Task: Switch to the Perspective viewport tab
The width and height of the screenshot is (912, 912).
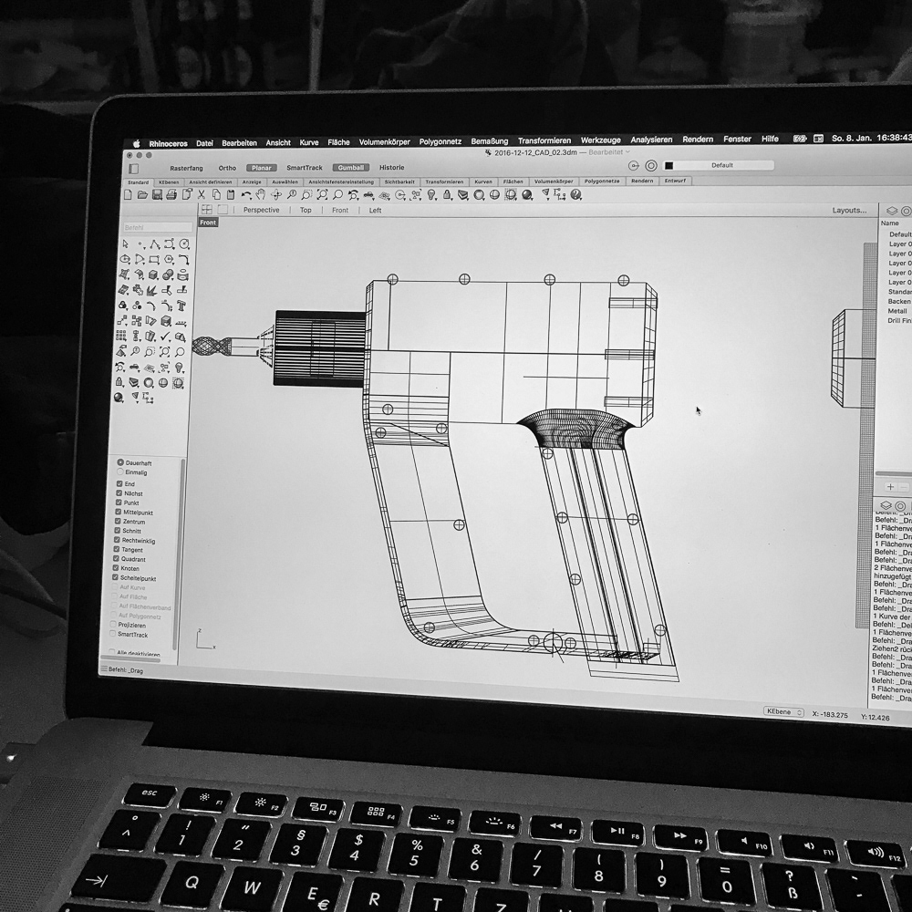Action: 261,210
